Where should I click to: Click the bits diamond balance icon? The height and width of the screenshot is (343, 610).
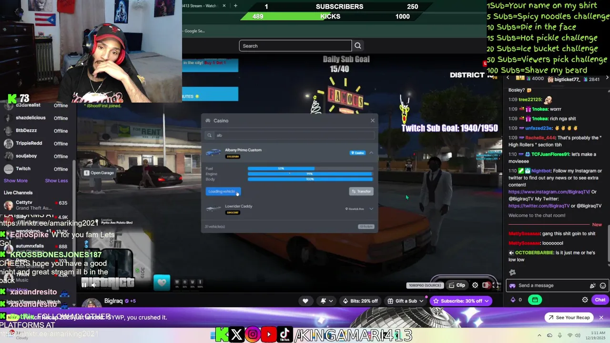click(513, 300)
